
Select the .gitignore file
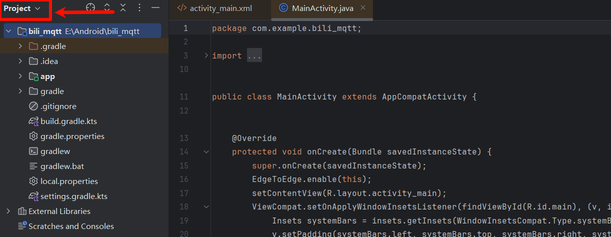coord(58,106)
